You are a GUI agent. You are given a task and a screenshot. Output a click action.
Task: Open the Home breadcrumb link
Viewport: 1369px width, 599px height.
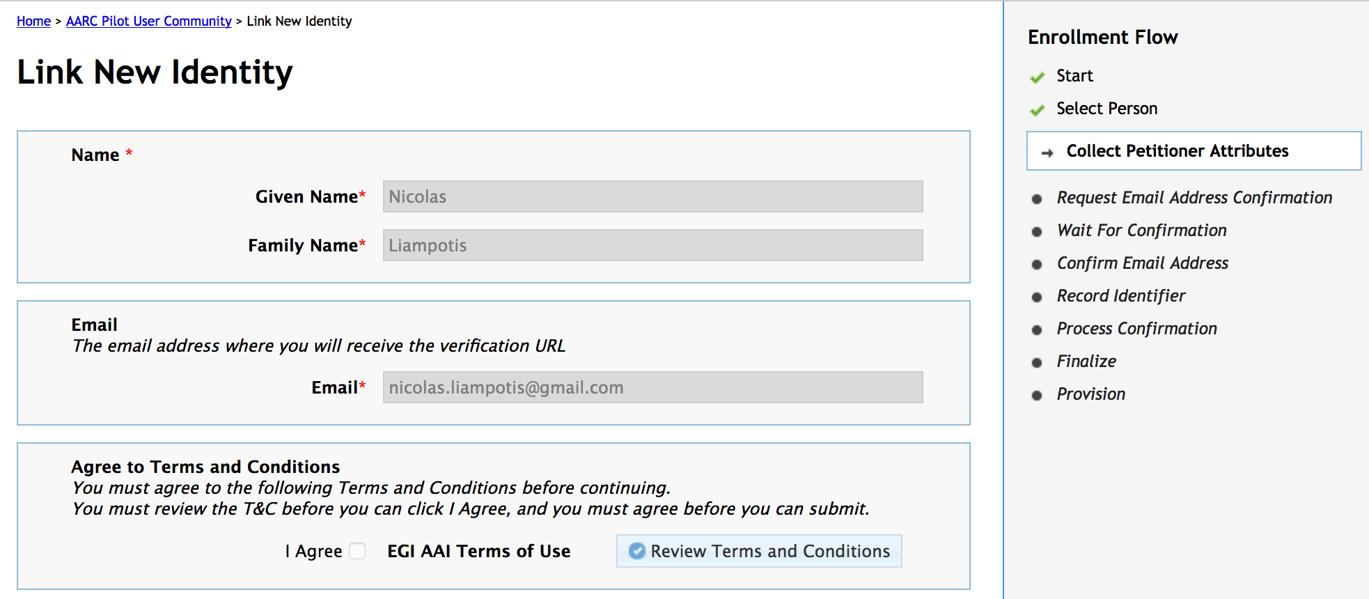[33, 21]
